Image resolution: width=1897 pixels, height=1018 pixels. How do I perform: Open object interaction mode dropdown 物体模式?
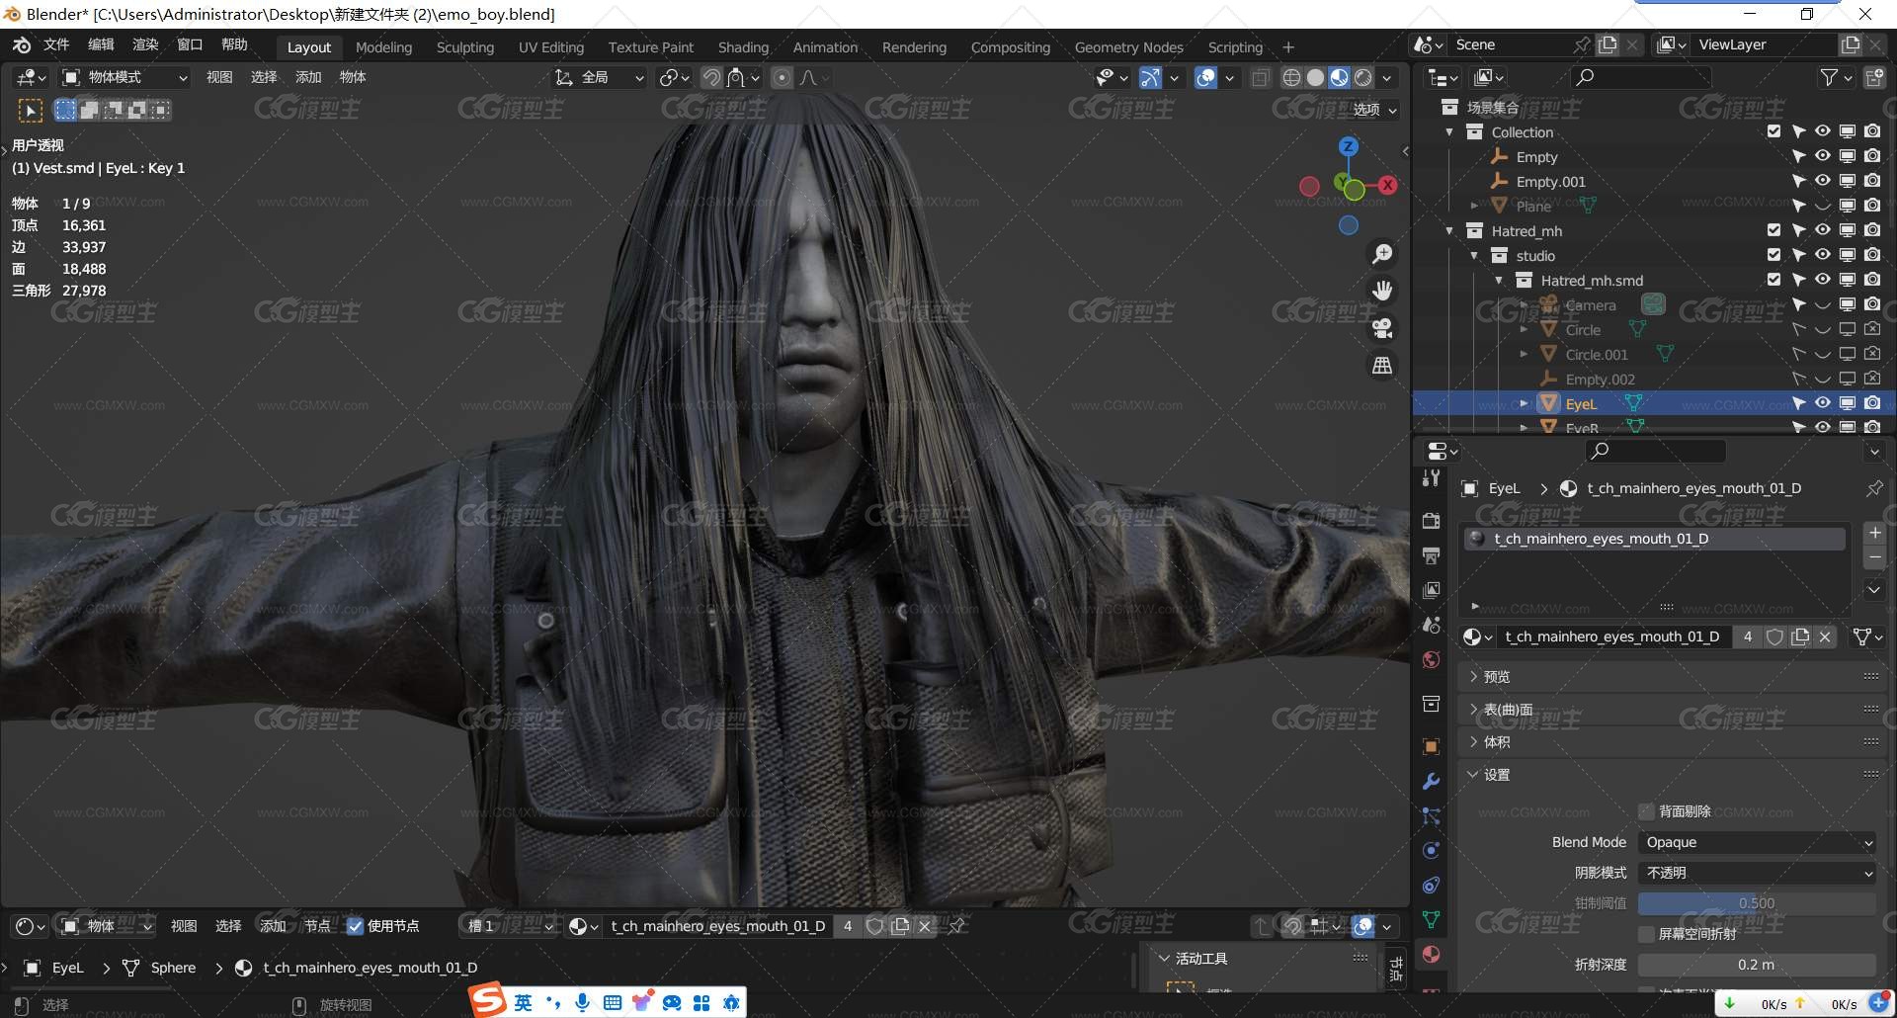(x=124, y=77)
